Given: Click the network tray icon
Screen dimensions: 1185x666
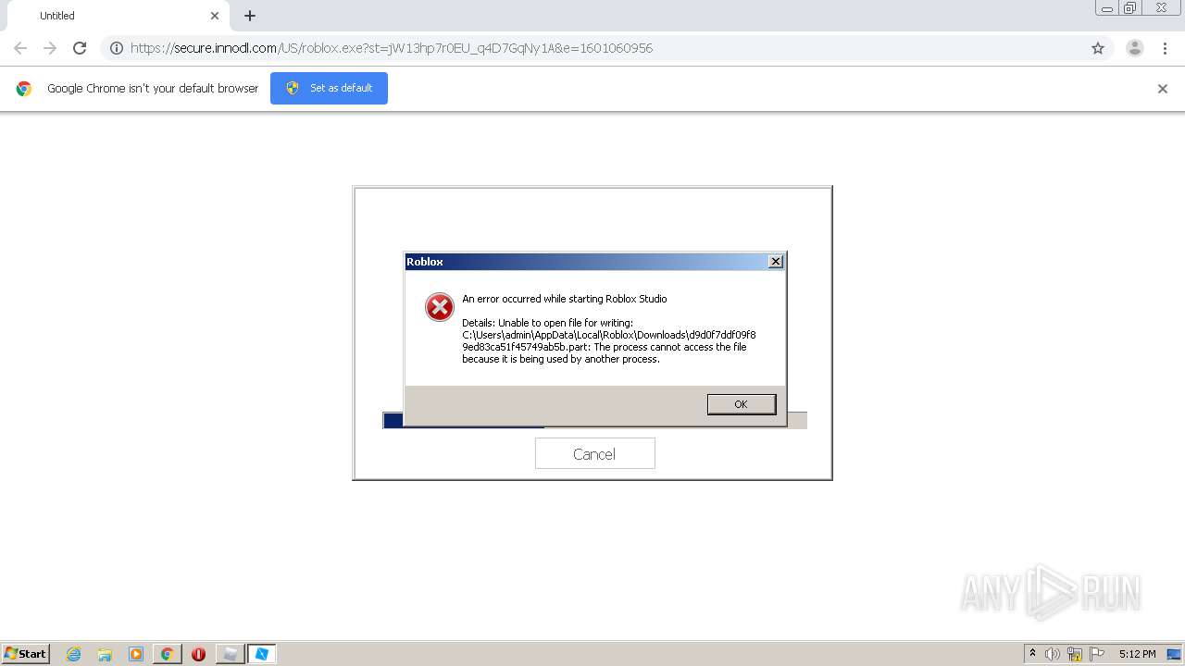Looking at the screenshot, I should pos(1075,654).
